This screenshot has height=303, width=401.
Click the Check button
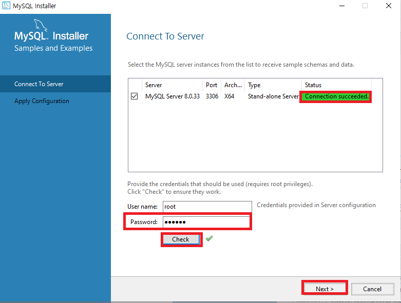pos(181,239)
